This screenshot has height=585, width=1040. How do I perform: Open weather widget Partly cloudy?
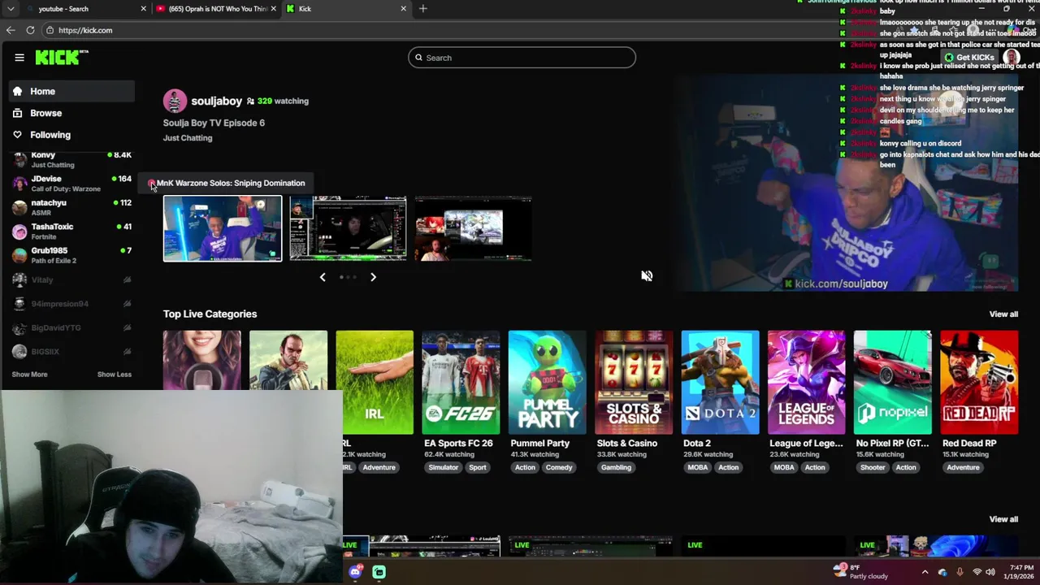[861, 572]
